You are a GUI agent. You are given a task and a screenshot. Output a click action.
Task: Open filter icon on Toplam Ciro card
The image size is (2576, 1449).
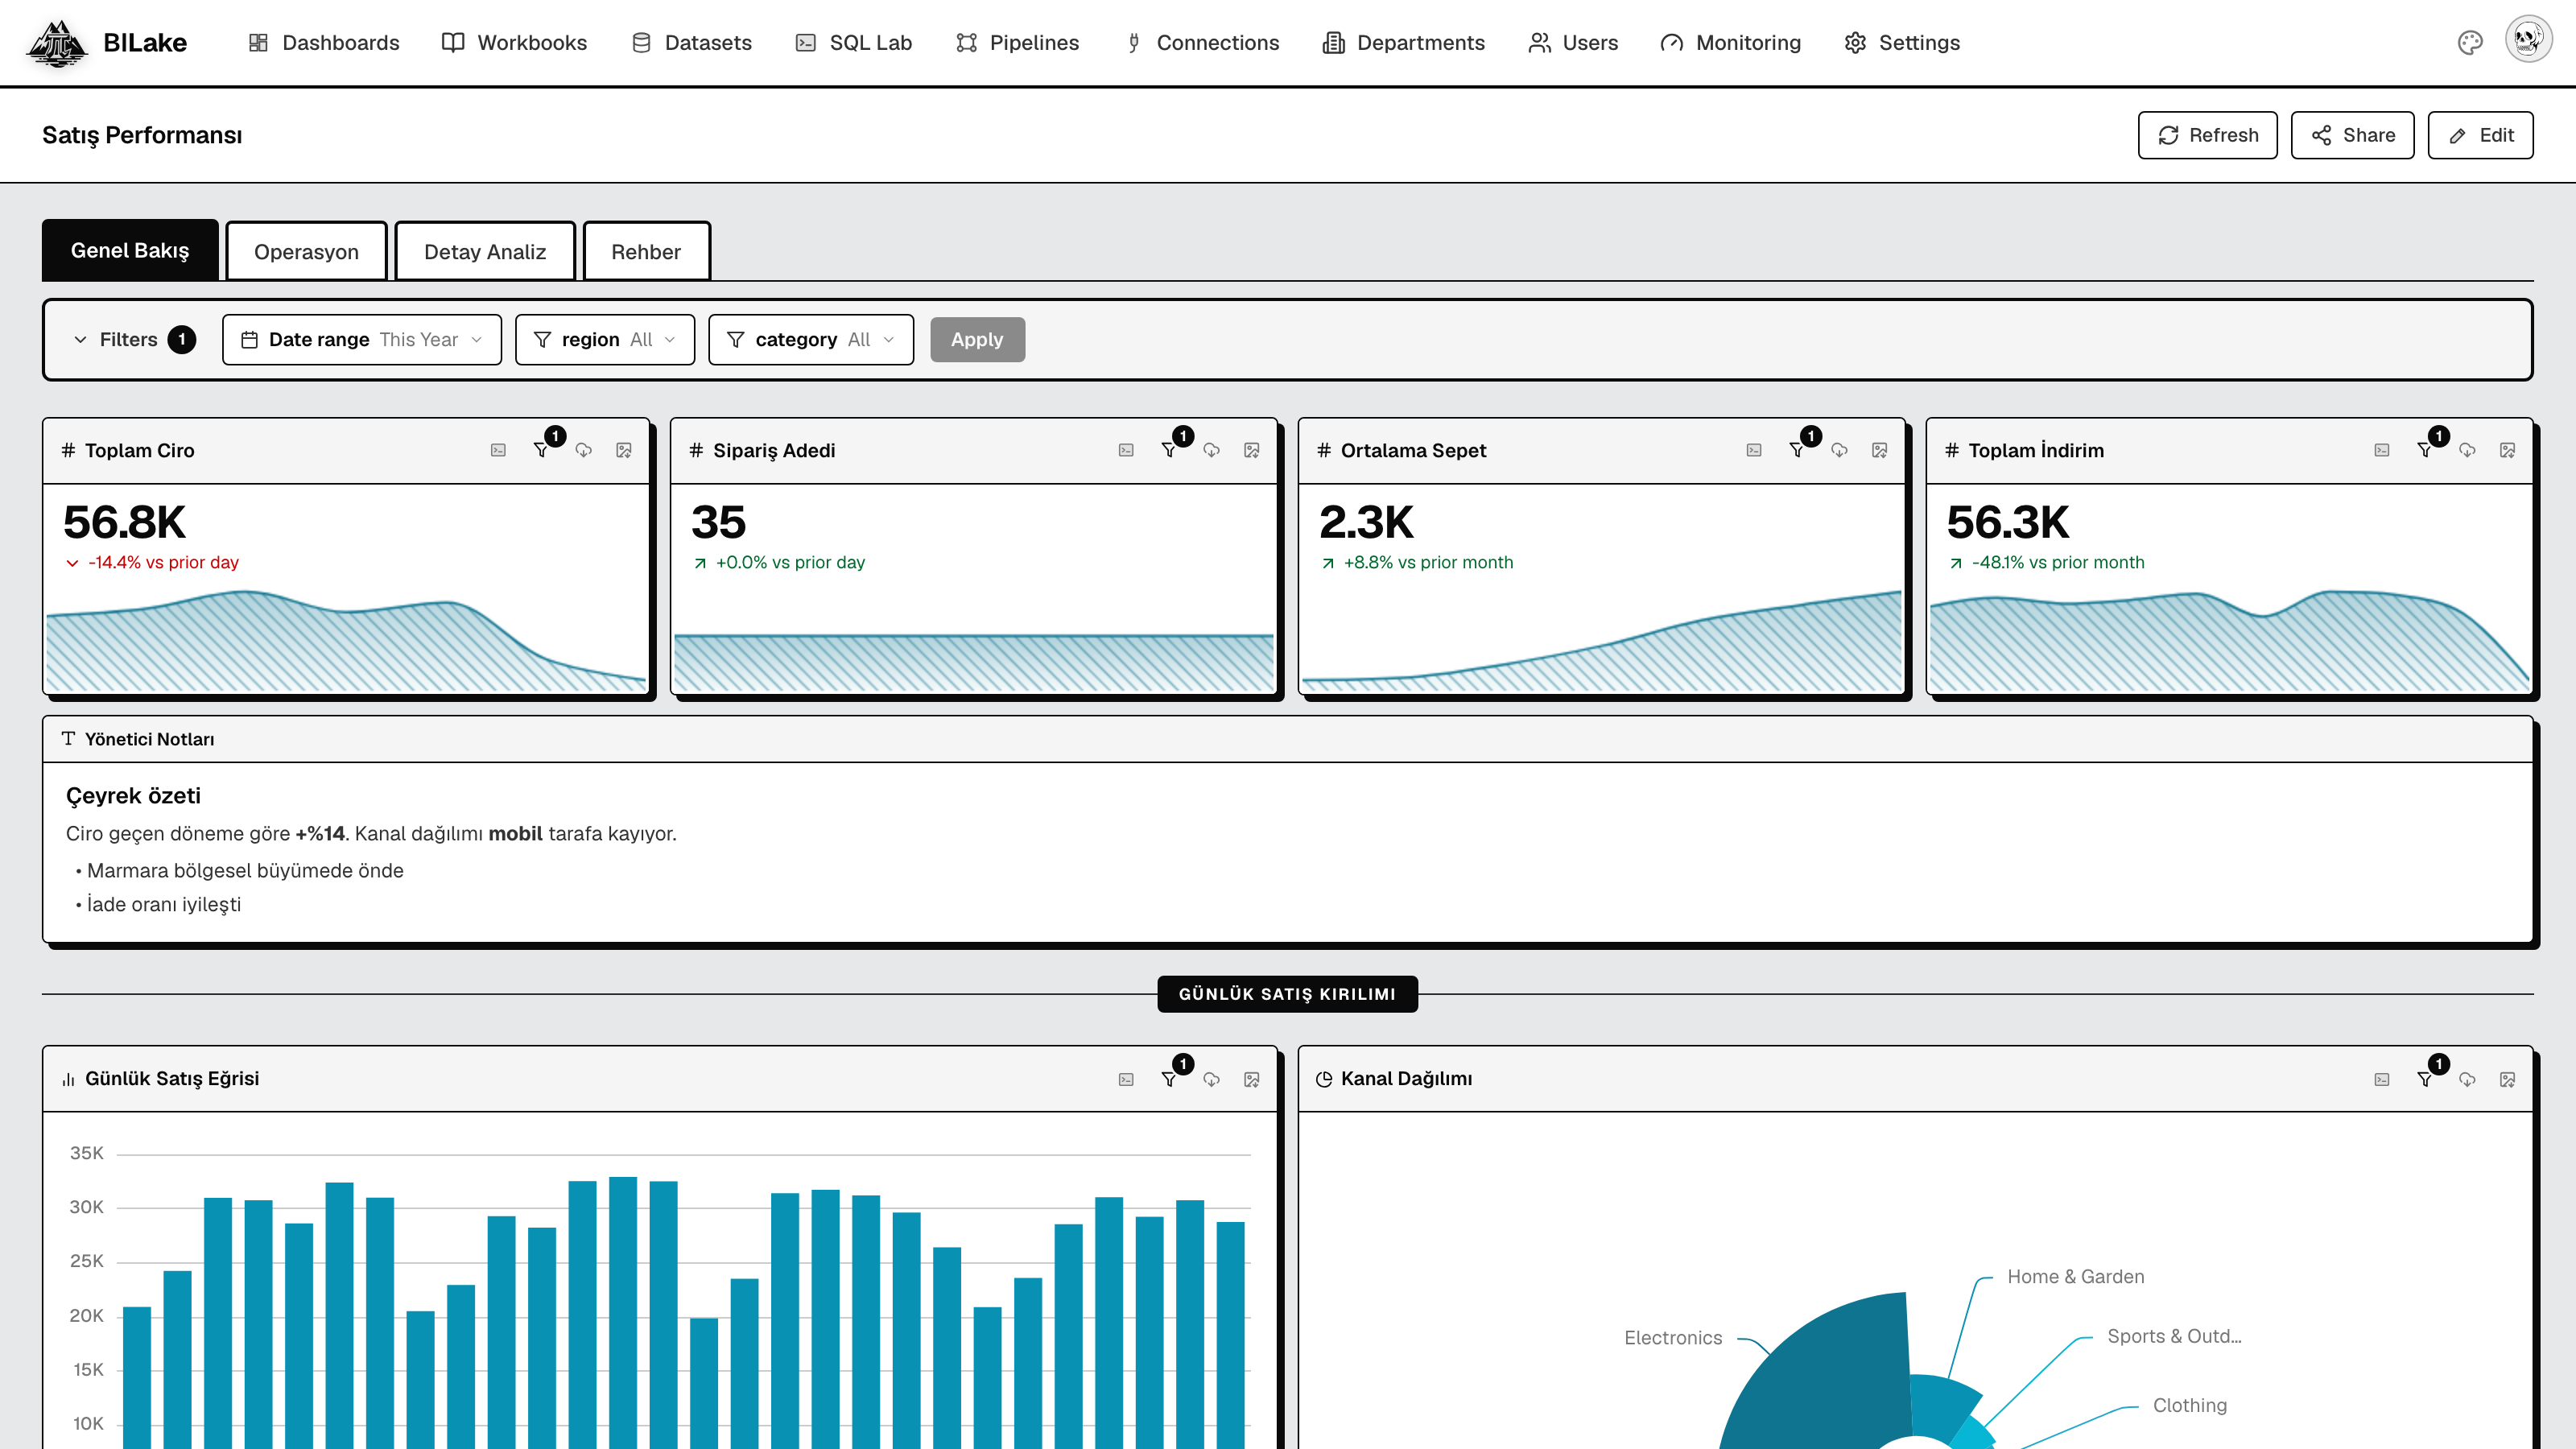(x=541, y=450)
